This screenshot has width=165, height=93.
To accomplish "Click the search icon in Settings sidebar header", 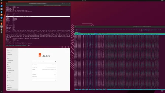I will pos(7,49).
